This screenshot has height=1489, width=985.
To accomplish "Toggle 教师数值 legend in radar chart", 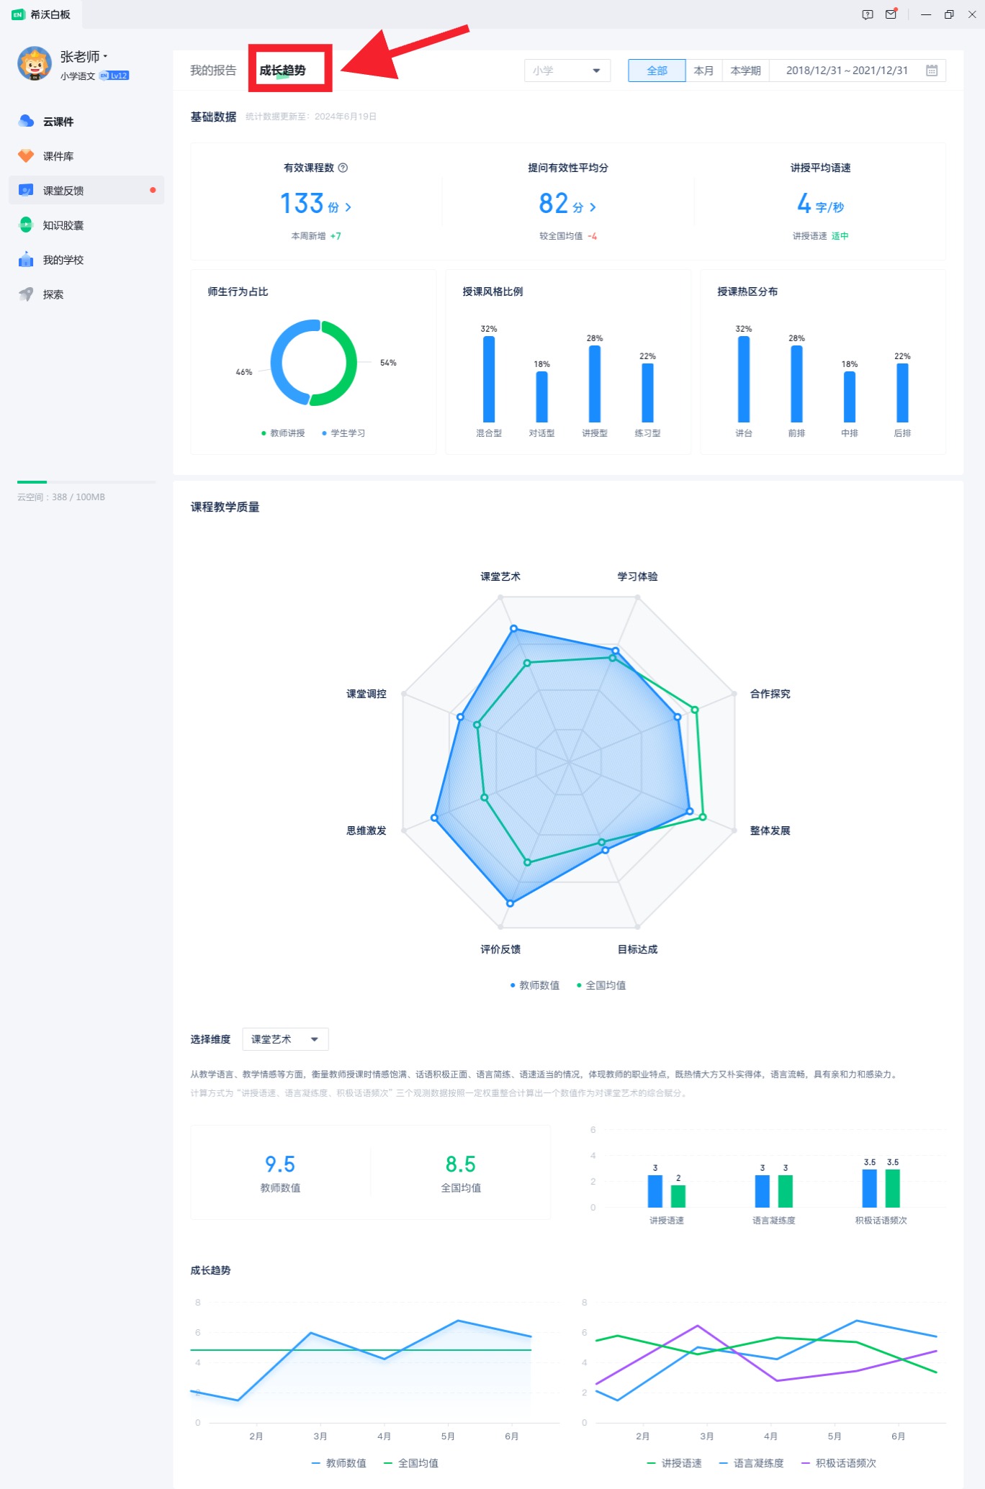I will (x=535, y=985).
